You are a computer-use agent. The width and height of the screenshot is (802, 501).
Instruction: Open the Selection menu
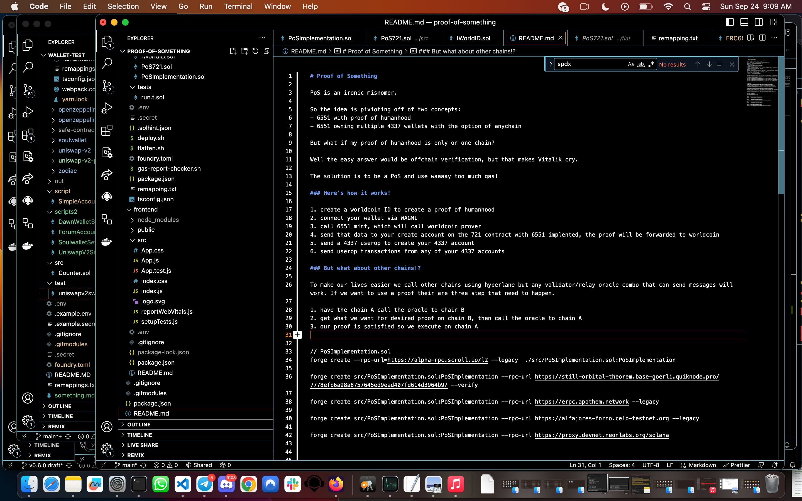123,6
